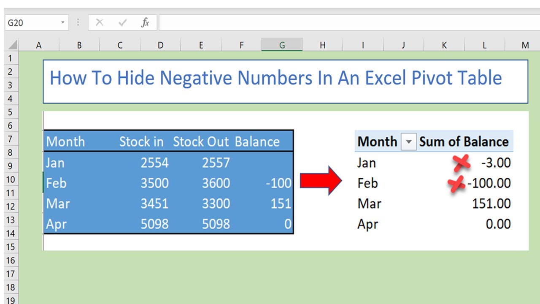540x304 pixels.
Task: Click the 'Month' header in source table
Action: click(x=65, y=141)
